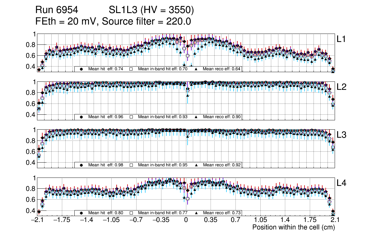Click the 'Mean reco eff: 0.90' legend entry
Screen dimensions: 372x240
click(x=221, y=117)
